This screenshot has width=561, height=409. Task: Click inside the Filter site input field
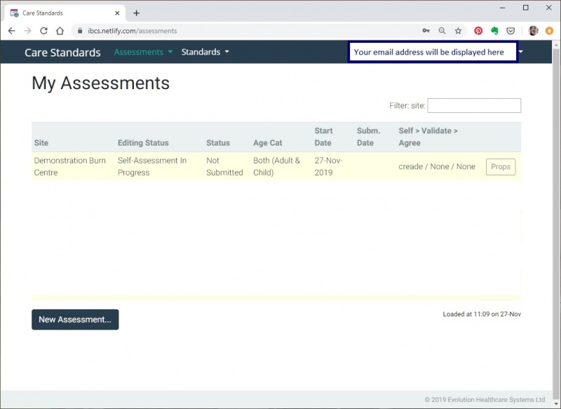coord(474,105)
